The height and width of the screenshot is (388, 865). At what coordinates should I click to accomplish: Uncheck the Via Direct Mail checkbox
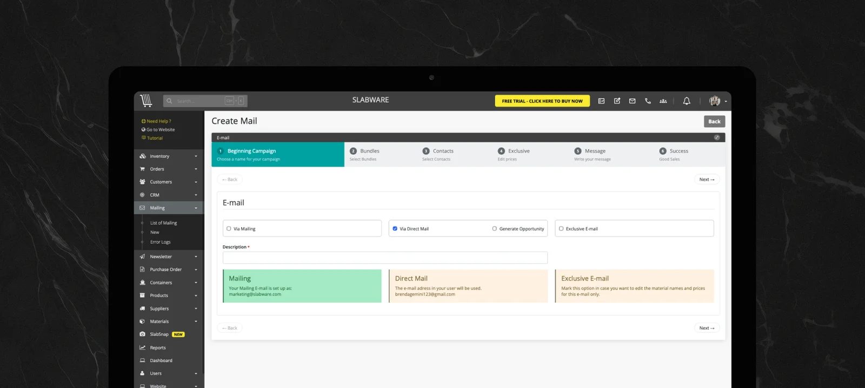pyautogui.click(x=395, y=228)
